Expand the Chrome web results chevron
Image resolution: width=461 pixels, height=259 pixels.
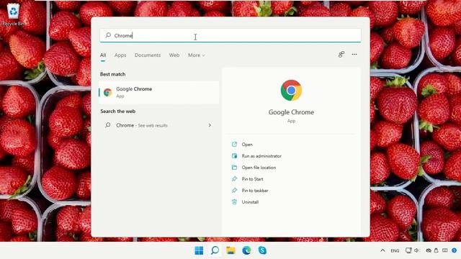pos(210,125)
